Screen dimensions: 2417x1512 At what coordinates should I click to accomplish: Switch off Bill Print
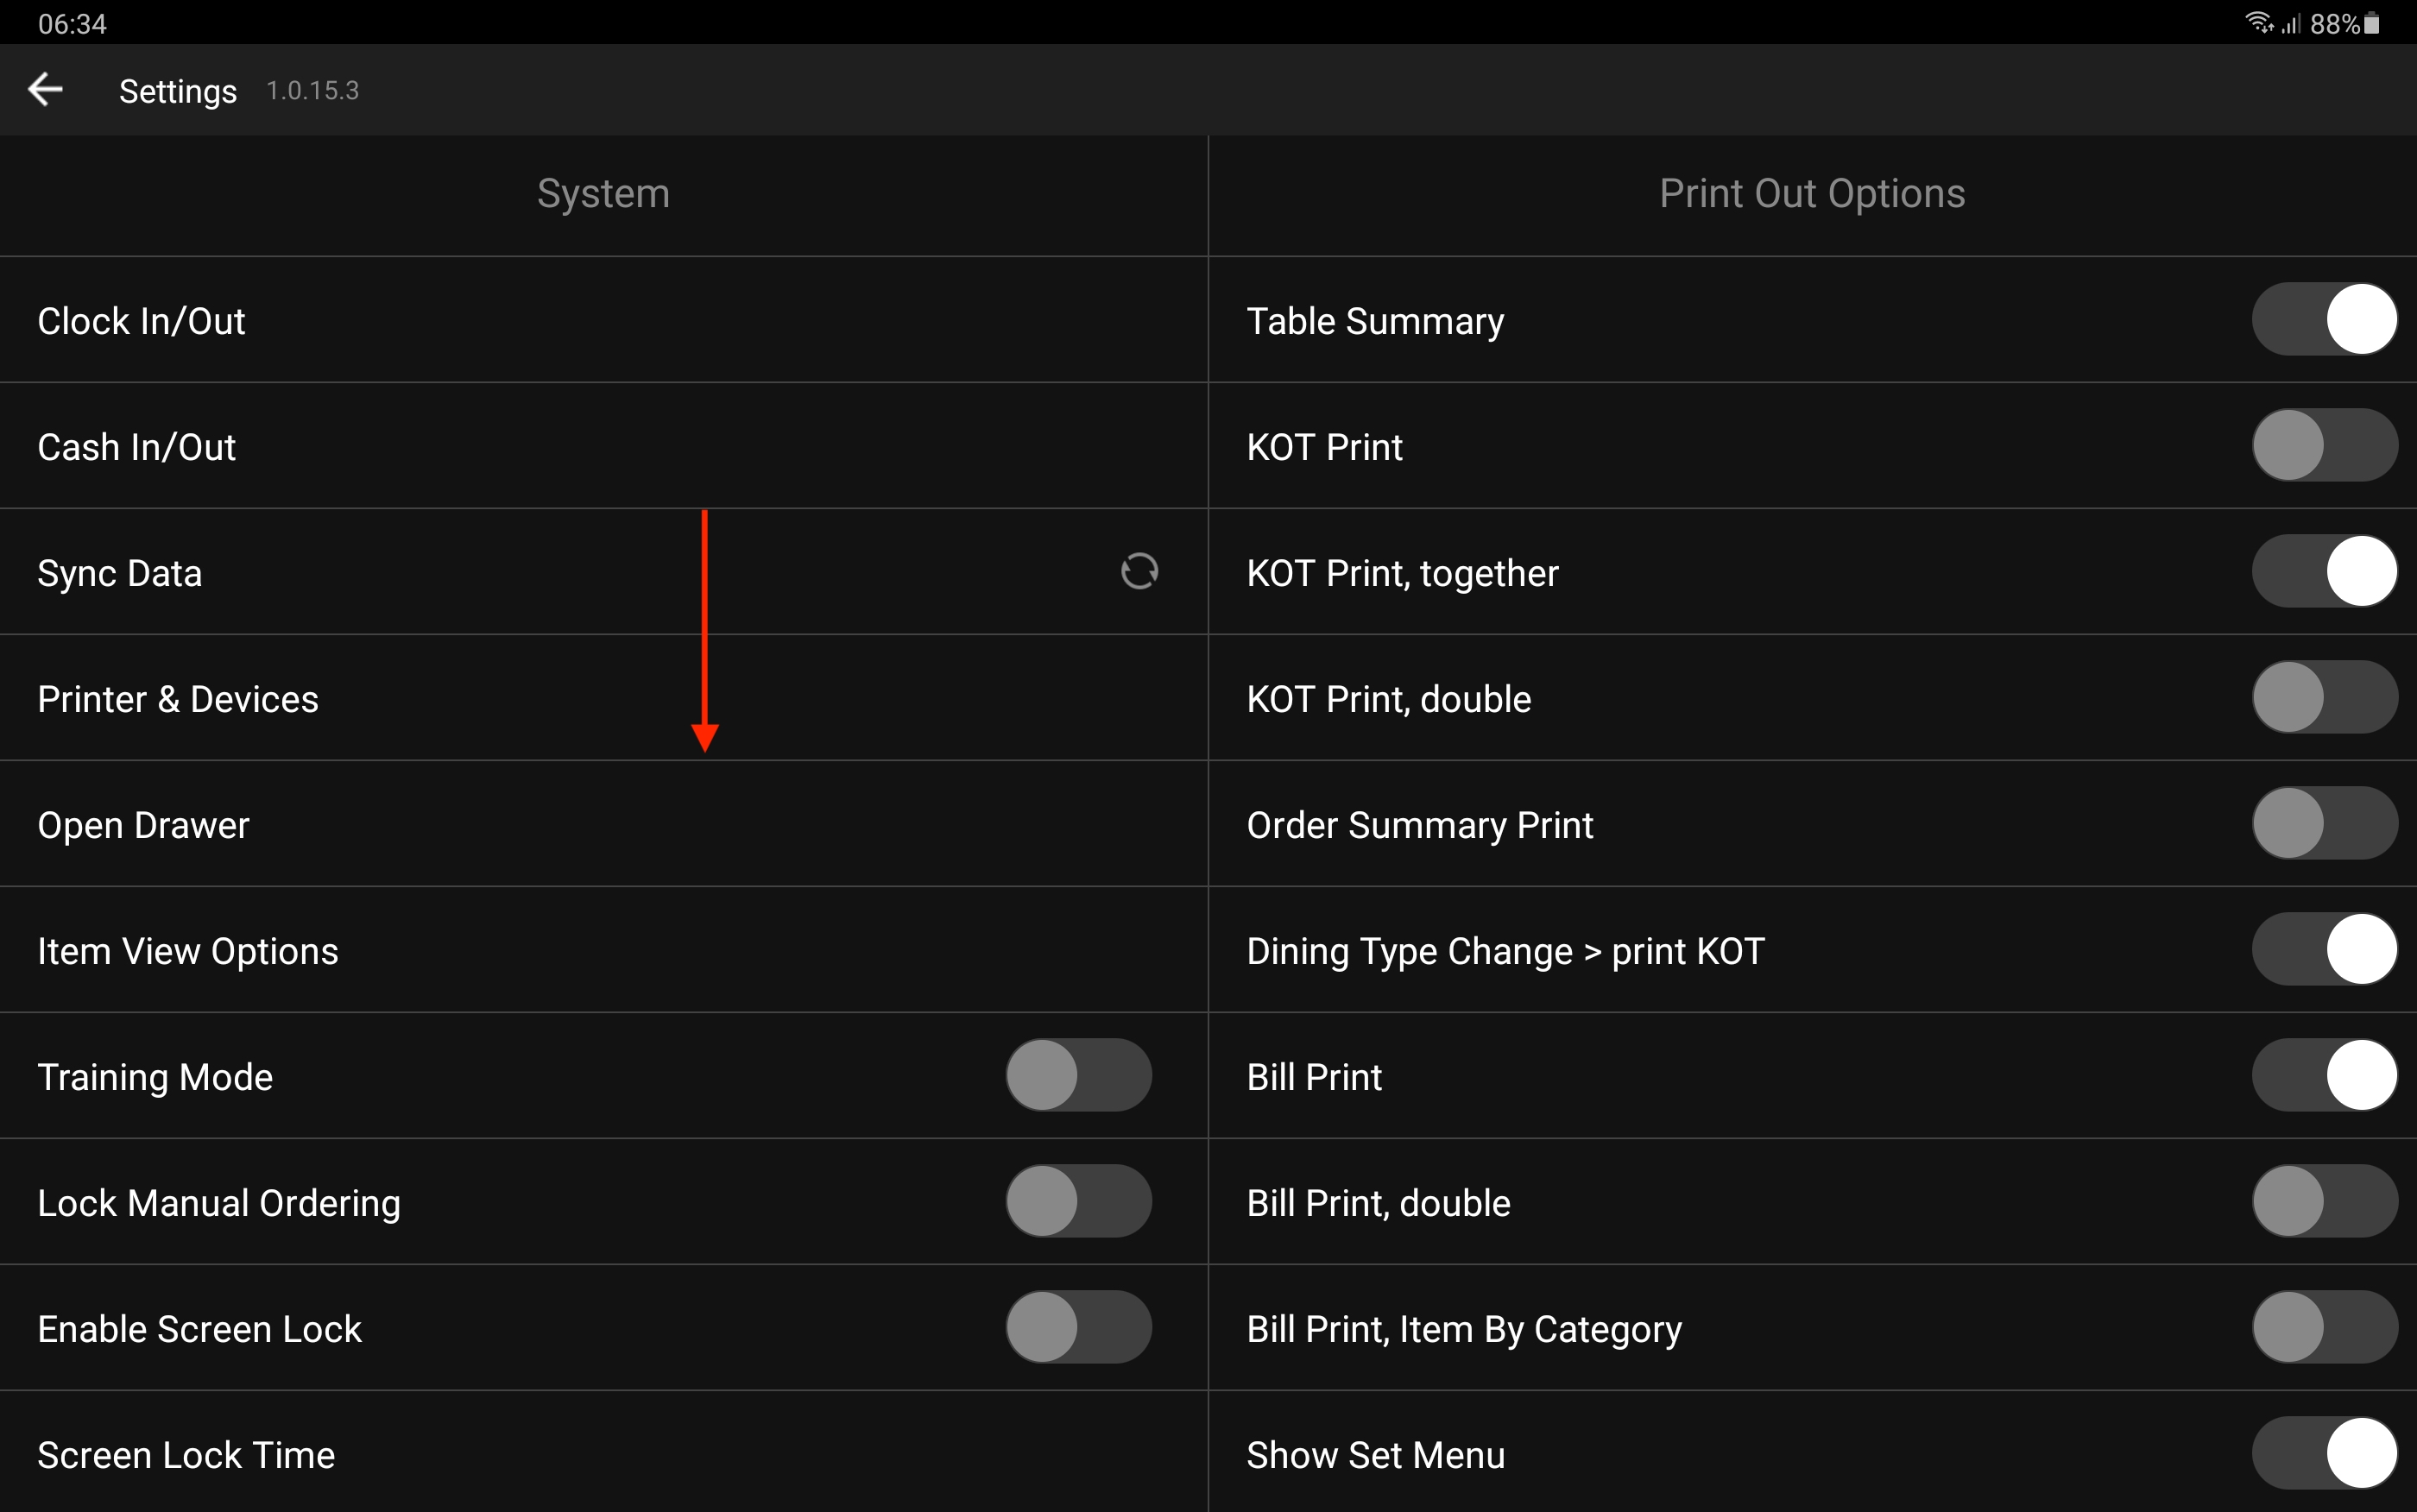[x=2323, y=1076]
